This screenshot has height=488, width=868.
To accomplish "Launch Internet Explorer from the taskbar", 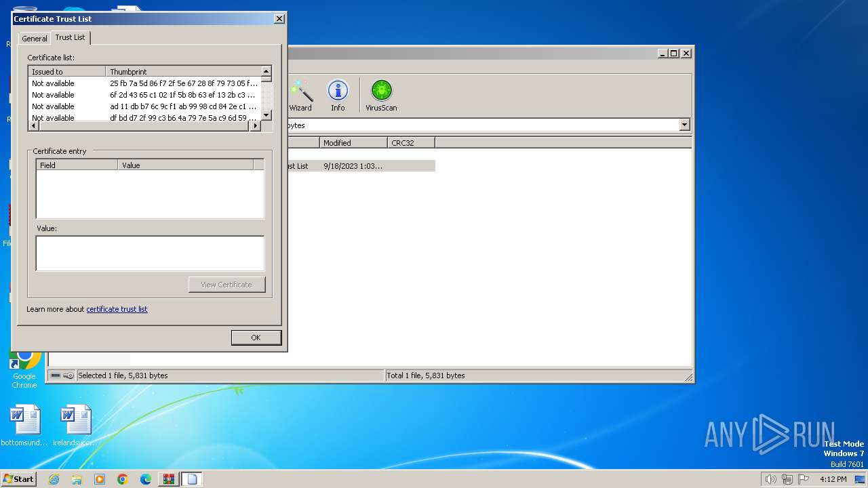I will 54,479.
